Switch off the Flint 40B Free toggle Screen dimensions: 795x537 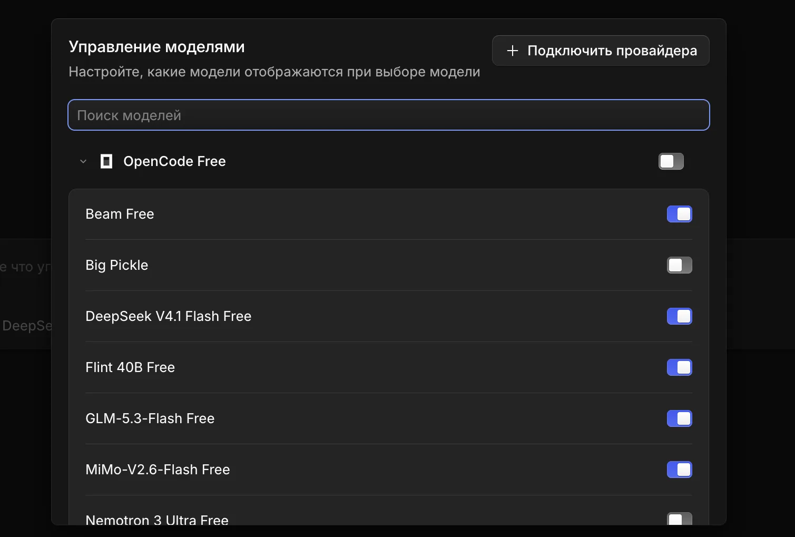[680, 367]
